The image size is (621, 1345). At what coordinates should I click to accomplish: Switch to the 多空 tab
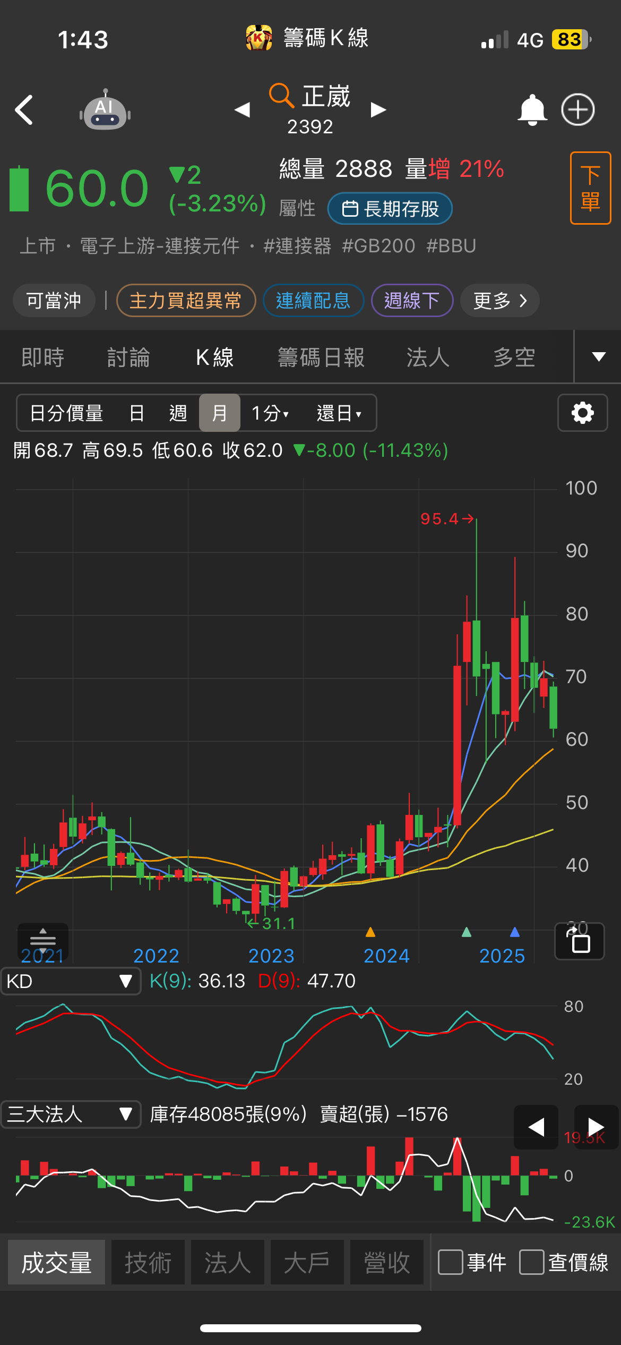514,357
